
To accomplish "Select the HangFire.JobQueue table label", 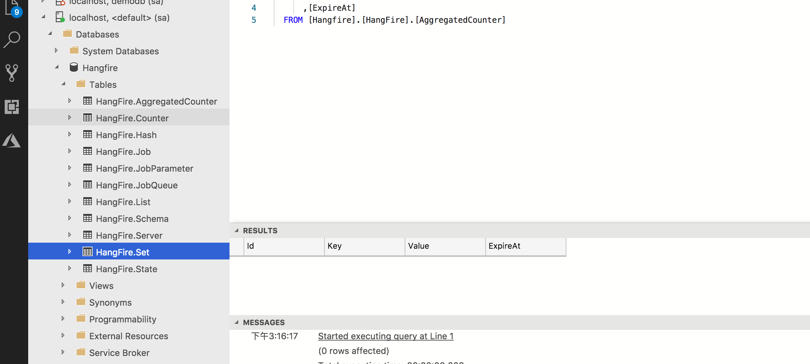I will [x=137, y=185].
